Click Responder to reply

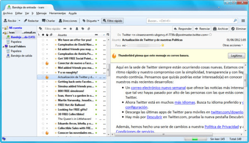[182, 29]
